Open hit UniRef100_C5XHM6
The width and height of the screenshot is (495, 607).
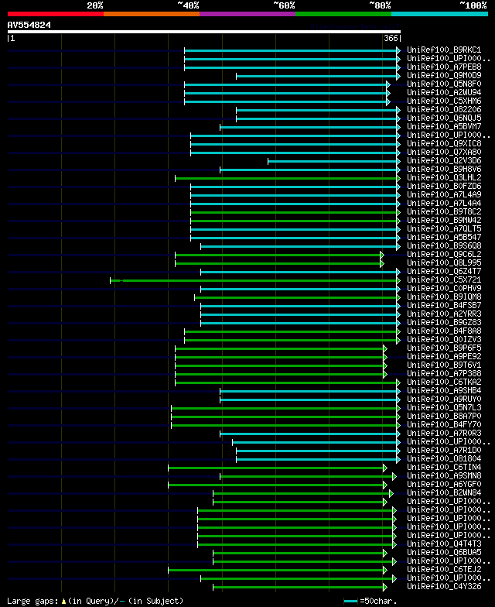(444, 101)
